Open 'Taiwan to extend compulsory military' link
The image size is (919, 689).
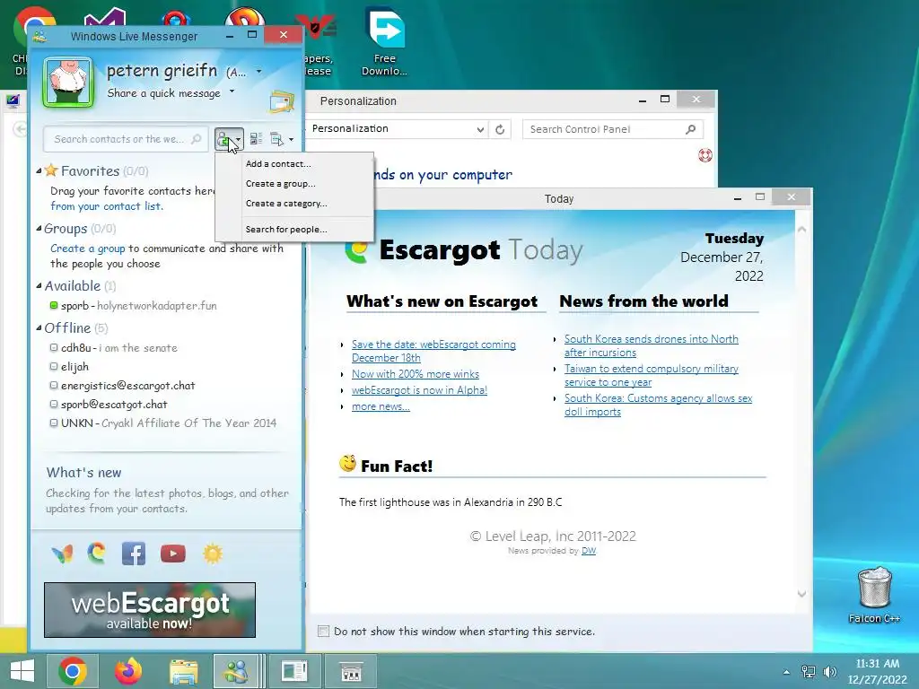652,376
